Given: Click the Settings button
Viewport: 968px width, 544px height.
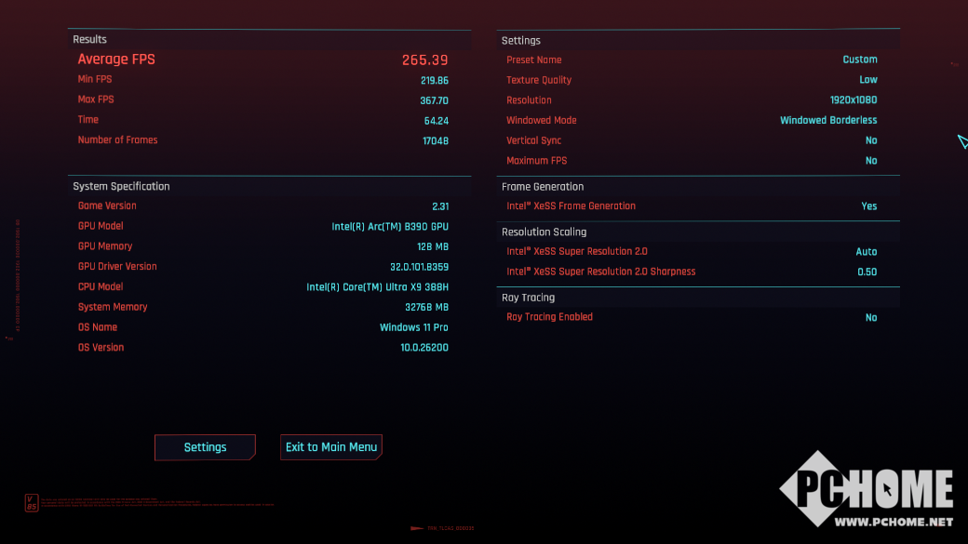Looking at the screenshot, I should tap(205, 447).
